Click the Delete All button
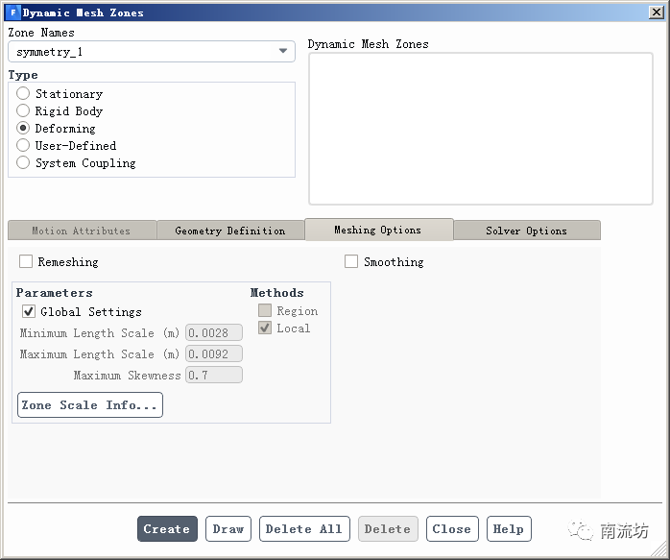 [304, 529]
